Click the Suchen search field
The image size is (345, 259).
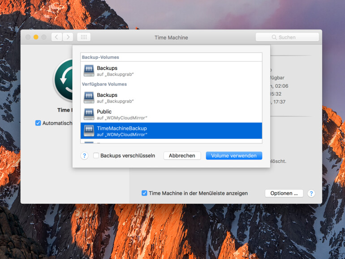coord(287,37)
